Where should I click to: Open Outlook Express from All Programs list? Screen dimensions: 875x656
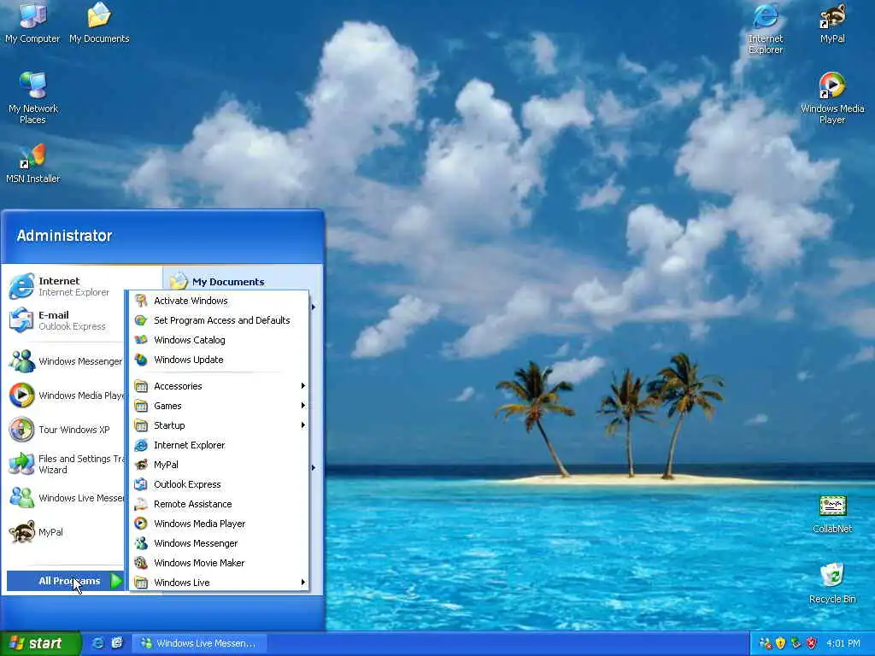tap(219, 484)
